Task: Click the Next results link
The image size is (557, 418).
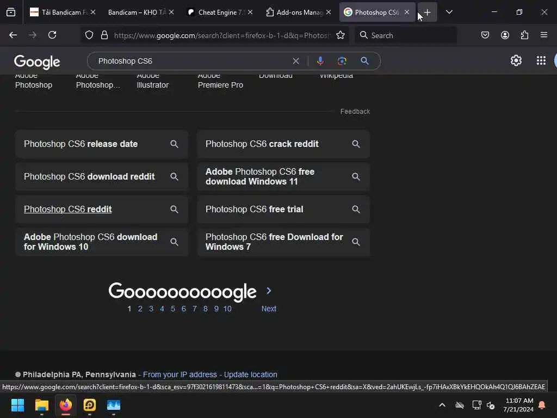Action: click(269, 309)
